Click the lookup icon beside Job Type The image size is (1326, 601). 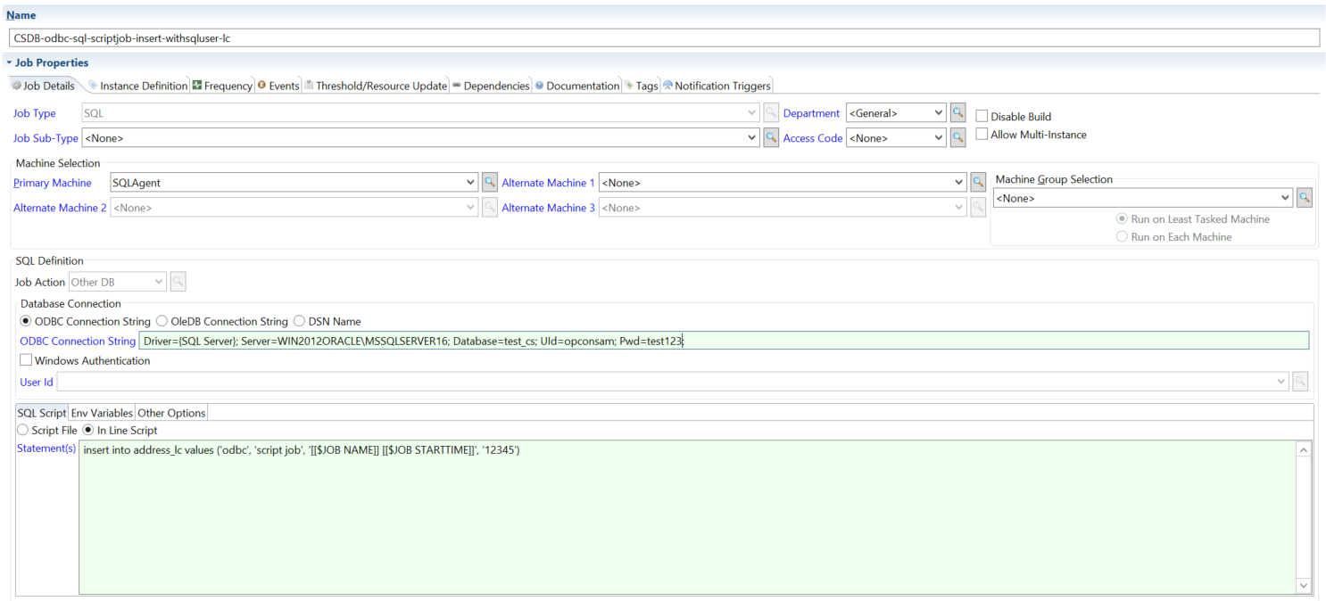pos(771,113)
